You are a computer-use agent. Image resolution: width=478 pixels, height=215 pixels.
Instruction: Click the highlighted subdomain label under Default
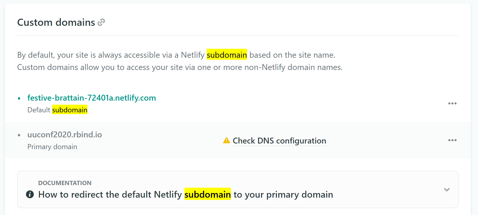pos(70,110)
